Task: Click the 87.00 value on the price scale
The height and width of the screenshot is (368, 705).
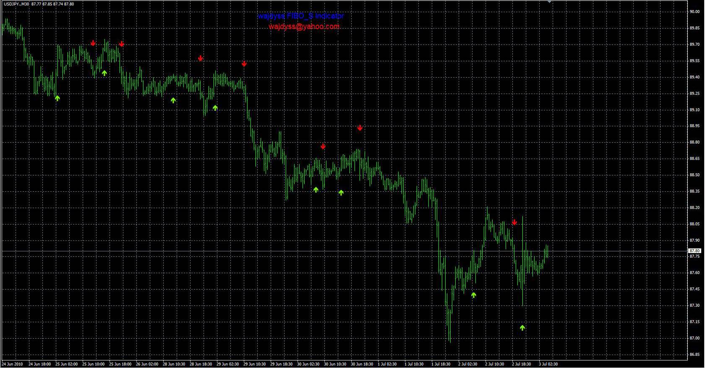Action: [695, 338]
